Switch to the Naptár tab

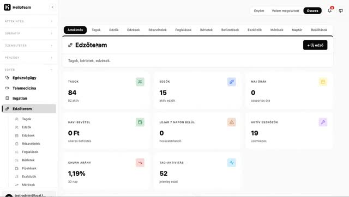click(297, 30)
